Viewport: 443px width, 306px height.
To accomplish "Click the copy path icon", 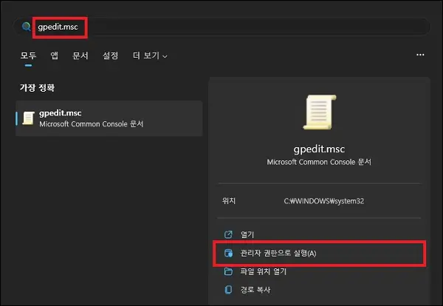I will [228, 290].
